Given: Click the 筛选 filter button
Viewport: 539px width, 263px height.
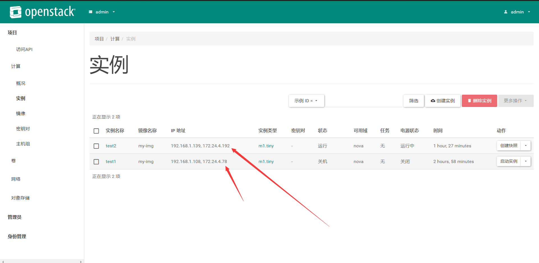Looking at the screenshot, I should (413, 101).
